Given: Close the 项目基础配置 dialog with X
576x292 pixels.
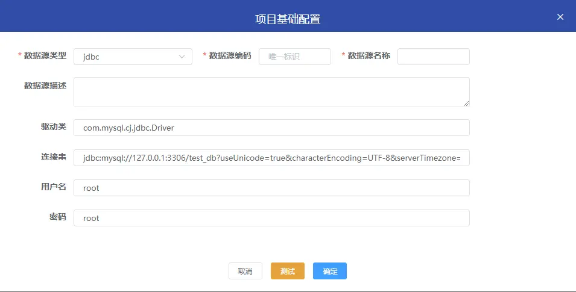Looking at the screenshot, I should 560,17.
